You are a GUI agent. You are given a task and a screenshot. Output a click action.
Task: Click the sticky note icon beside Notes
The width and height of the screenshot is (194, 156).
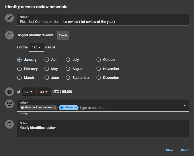(x=9, y=124)
